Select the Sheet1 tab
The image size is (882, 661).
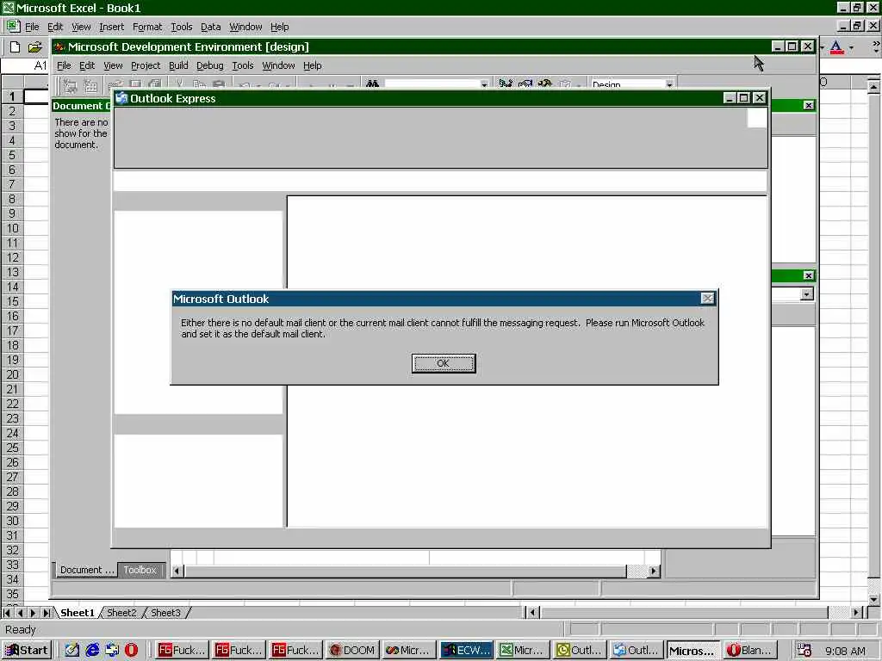pos(78,612)
